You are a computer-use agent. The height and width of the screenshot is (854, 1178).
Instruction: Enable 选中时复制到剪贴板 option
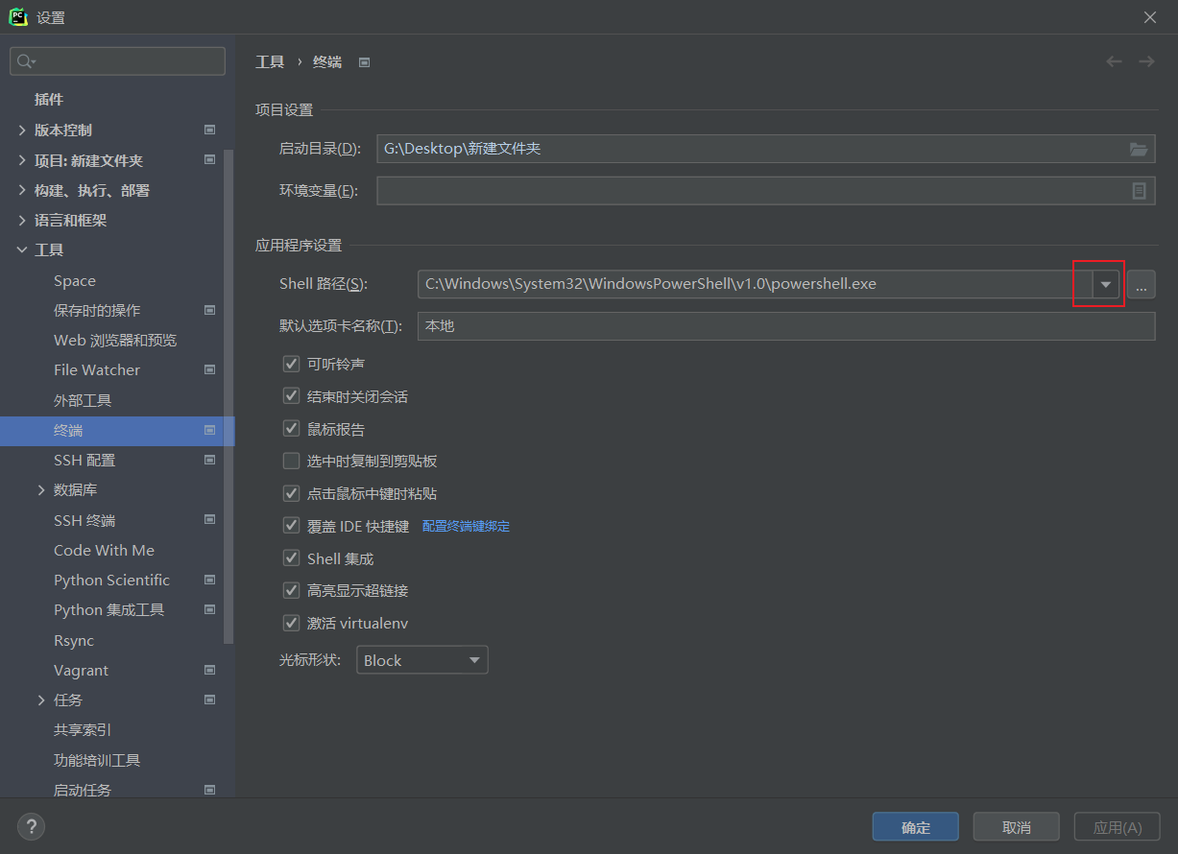(291, 461)
